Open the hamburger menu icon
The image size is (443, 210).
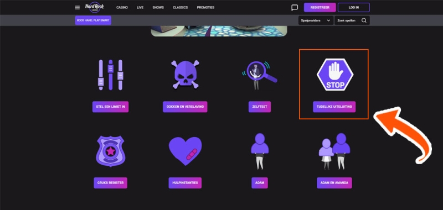click(77, 8)
